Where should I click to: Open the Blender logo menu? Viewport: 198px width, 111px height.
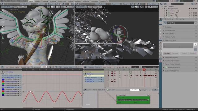(x=2, y=1)
